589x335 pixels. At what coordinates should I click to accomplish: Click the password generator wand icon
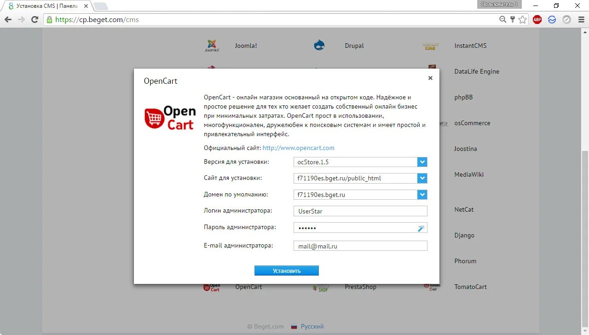click(421, 228)
